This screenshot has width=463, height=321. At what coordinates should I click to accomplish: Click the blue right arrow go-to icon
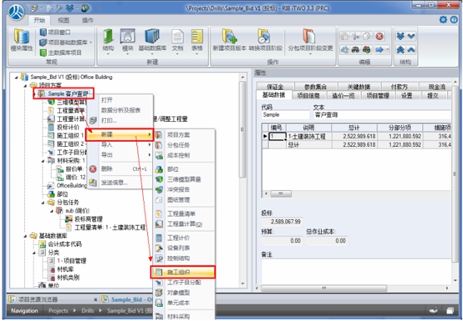click(x=379, y=50)
